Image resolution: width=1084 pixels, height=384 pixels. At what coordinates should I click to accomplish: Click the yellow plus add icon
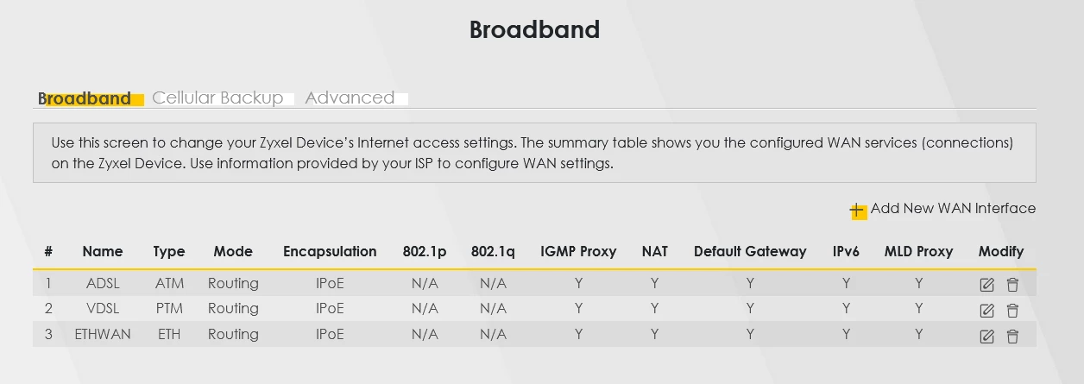[x=857, y=211]
